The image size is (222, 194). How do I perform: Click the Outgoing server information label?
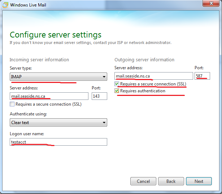(144, 59)
